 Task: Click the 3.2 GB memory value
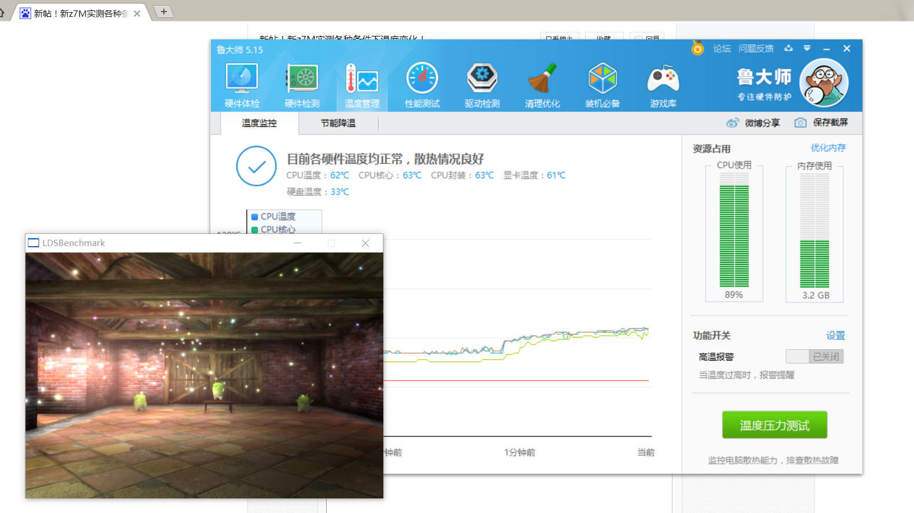coord(816,295)
